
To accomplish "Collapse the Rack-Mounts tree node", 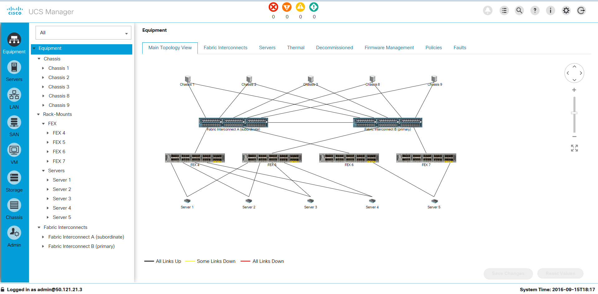I will [38, 114].
